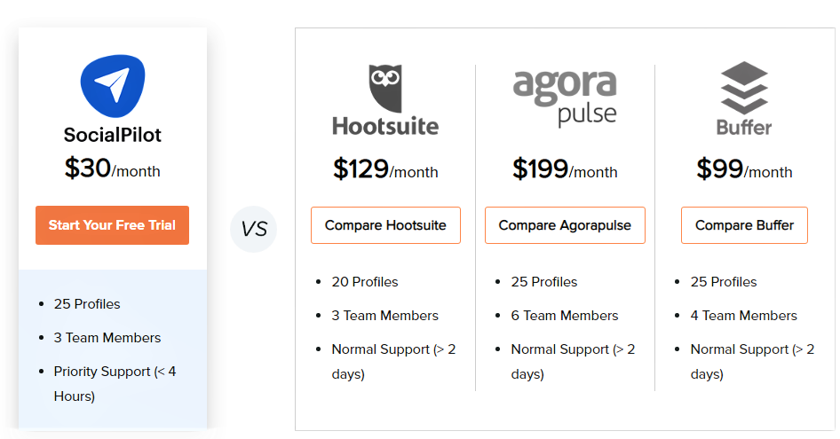Click the SocialPilot paper plane logo
Viewport: 840px width, 439px height.
113,86
